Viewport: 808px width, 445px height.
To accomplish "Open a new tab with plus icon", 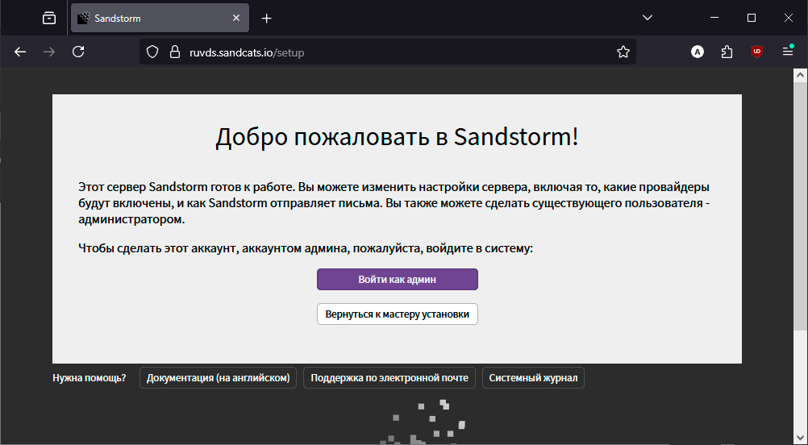I will 266,19.
